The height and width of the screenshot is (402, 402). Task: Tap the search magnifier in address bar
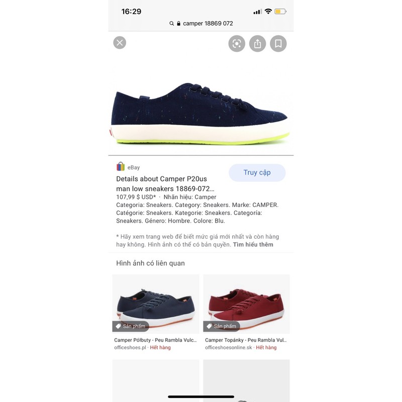171,24
